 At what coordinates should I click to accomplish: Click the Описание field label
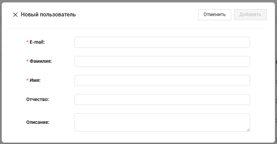(x=38, y=122)
